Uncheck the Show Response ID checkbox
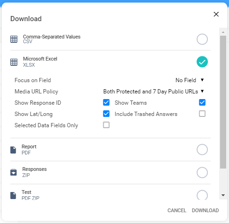The height and width of the screenshot is (223, 229). tap(106, 102)
